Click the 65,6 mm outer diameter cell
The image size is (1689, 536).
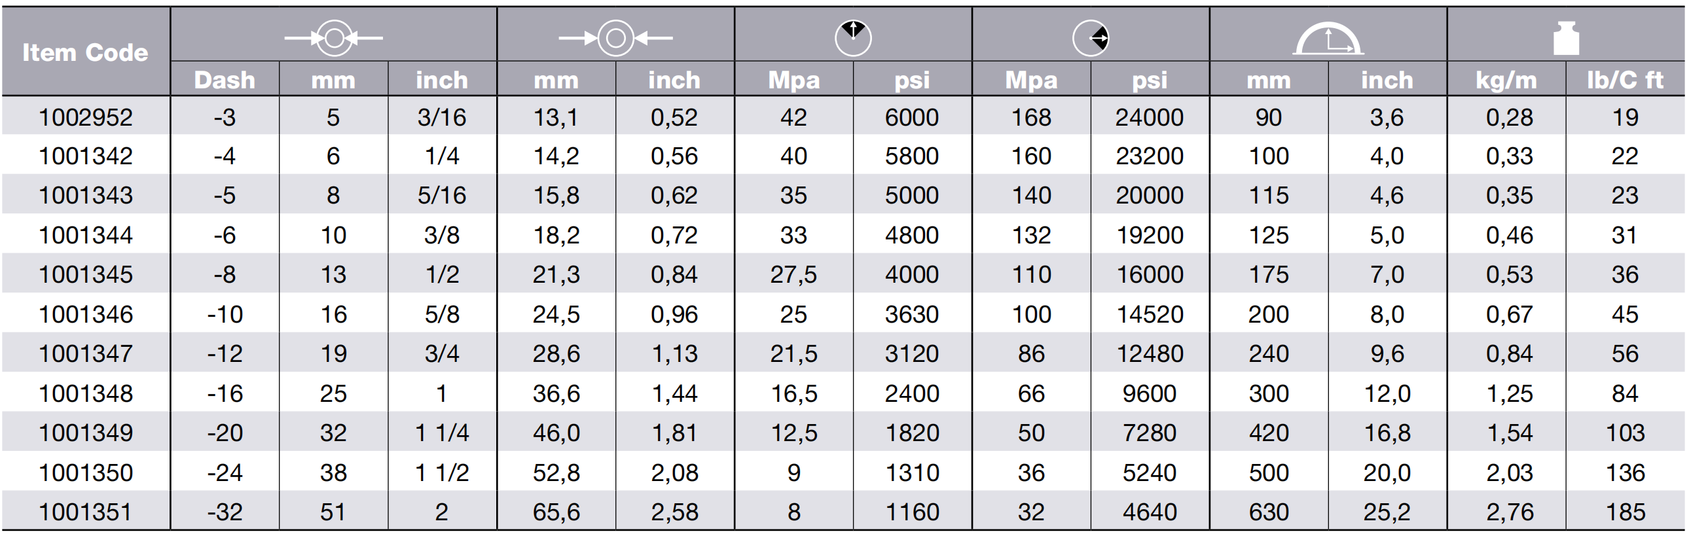(556, 512)
